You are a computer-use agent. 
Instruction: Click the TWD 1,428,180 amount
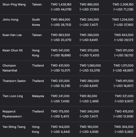(x=61, y=4)
